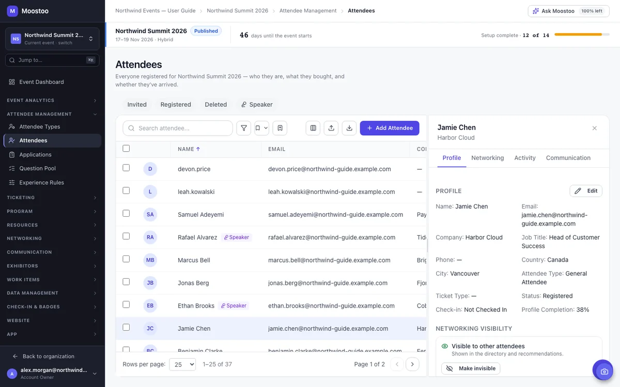This screenshot has height=387, width=620.
Task: Click the Moostoo logo icon
Action: (x=12, y=11)
